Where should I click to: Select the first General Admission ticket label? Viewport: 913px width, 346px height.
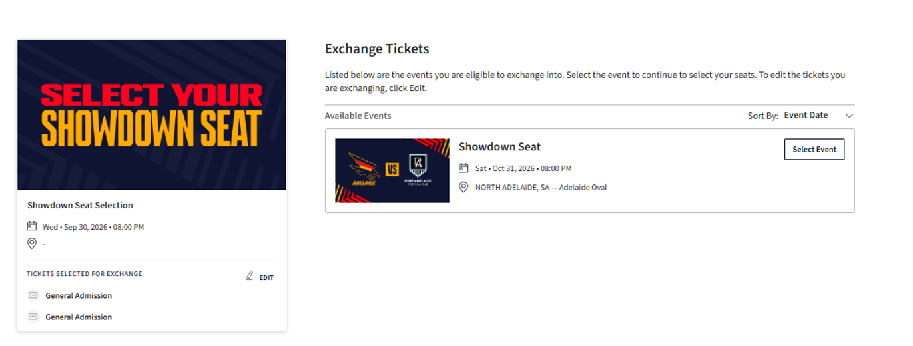79,295
